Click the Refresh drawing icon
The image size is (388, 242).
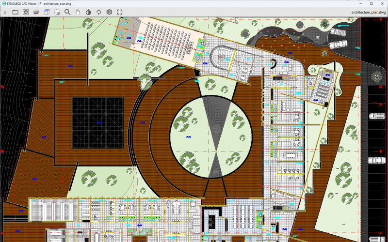tap(99, 12)
